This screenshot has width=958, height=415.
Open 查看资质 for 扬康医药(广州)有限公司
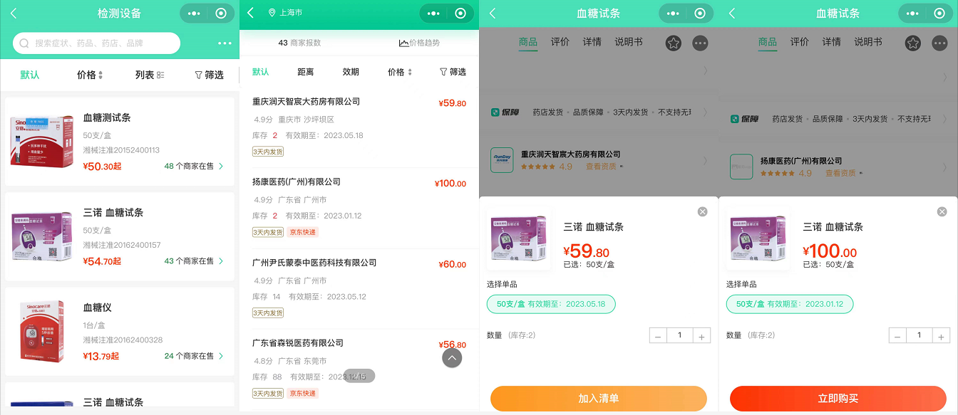point(843,173)
